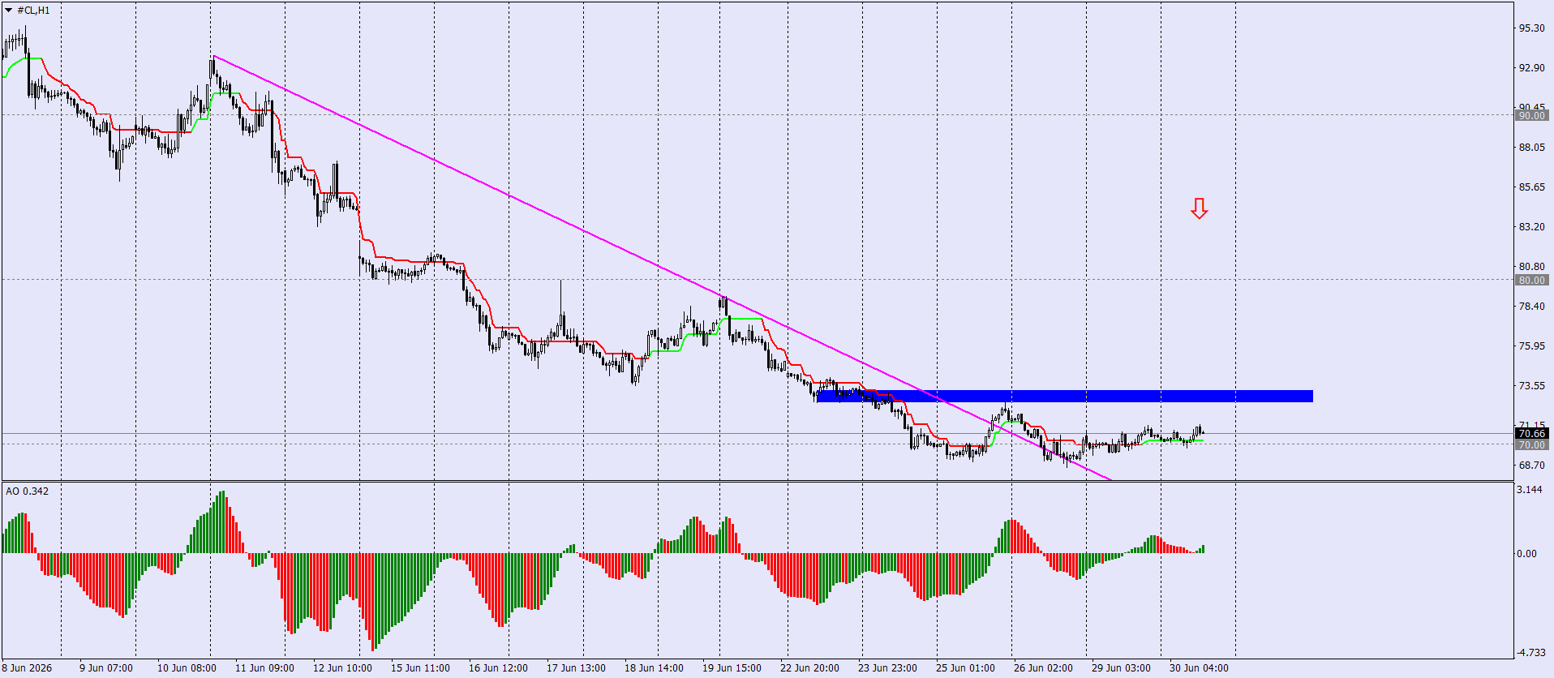
Task: Click the 22 Jun 20:00 time label
Action: (809, 668)
